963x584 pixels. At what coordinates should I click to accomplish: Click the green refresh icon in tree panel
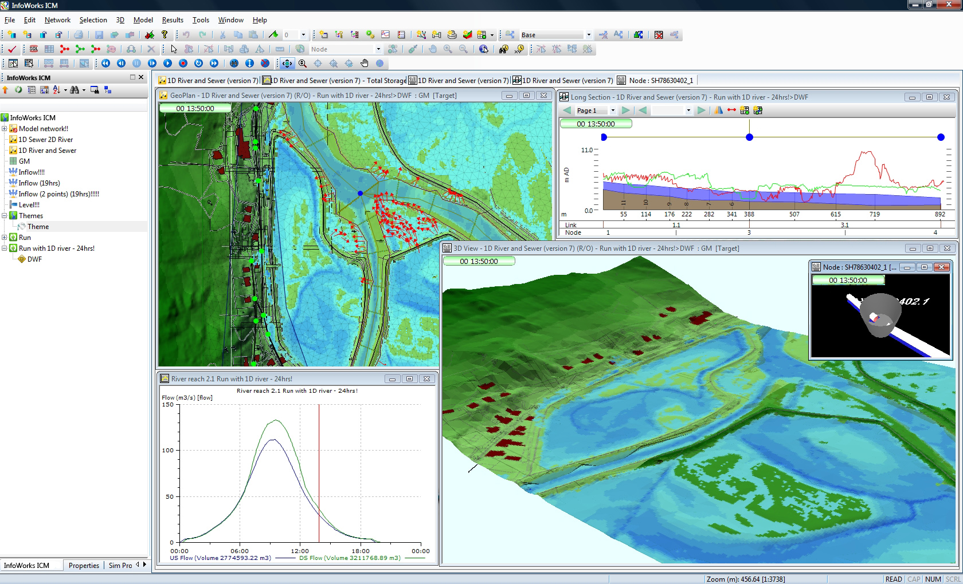point(18,90)
